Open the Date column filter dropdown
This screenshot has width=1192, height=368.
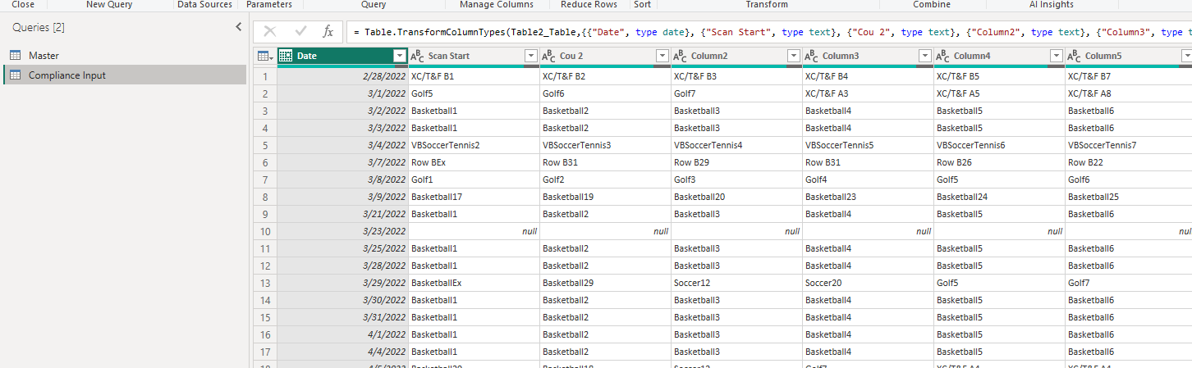point(399,56)
